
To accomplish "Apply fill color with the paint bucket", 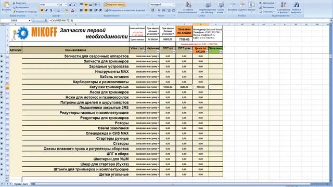I will (66, 10).
